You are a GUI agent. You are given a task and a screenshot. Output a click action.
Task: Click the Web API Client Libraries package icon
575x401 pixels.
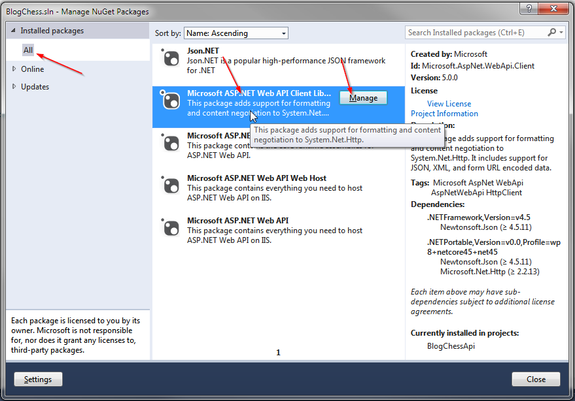click(170, 100)
